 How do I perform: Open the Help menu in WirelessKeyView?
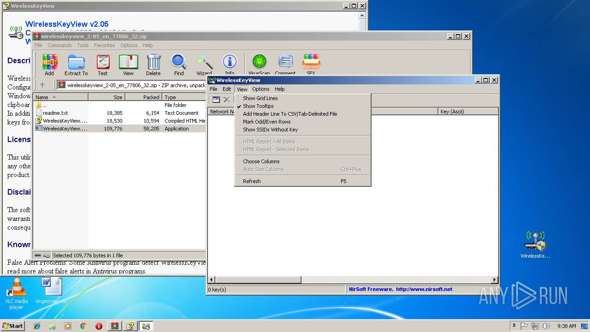coord(280,89)
